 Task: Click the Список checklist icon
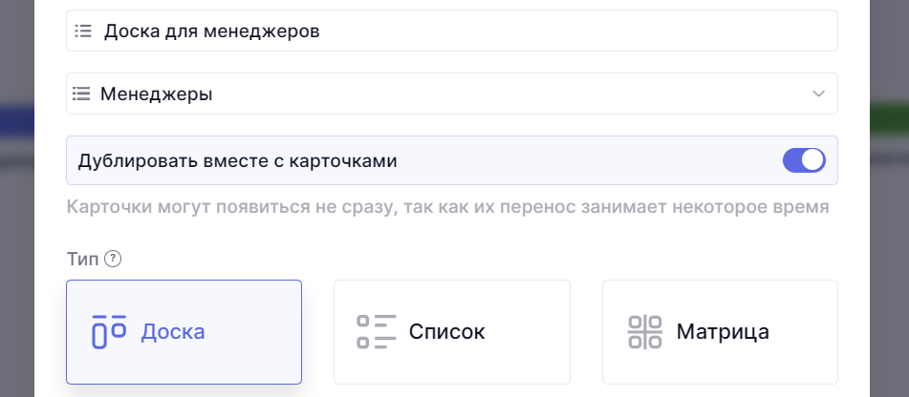pyautogui.click(x=376, y=331)
